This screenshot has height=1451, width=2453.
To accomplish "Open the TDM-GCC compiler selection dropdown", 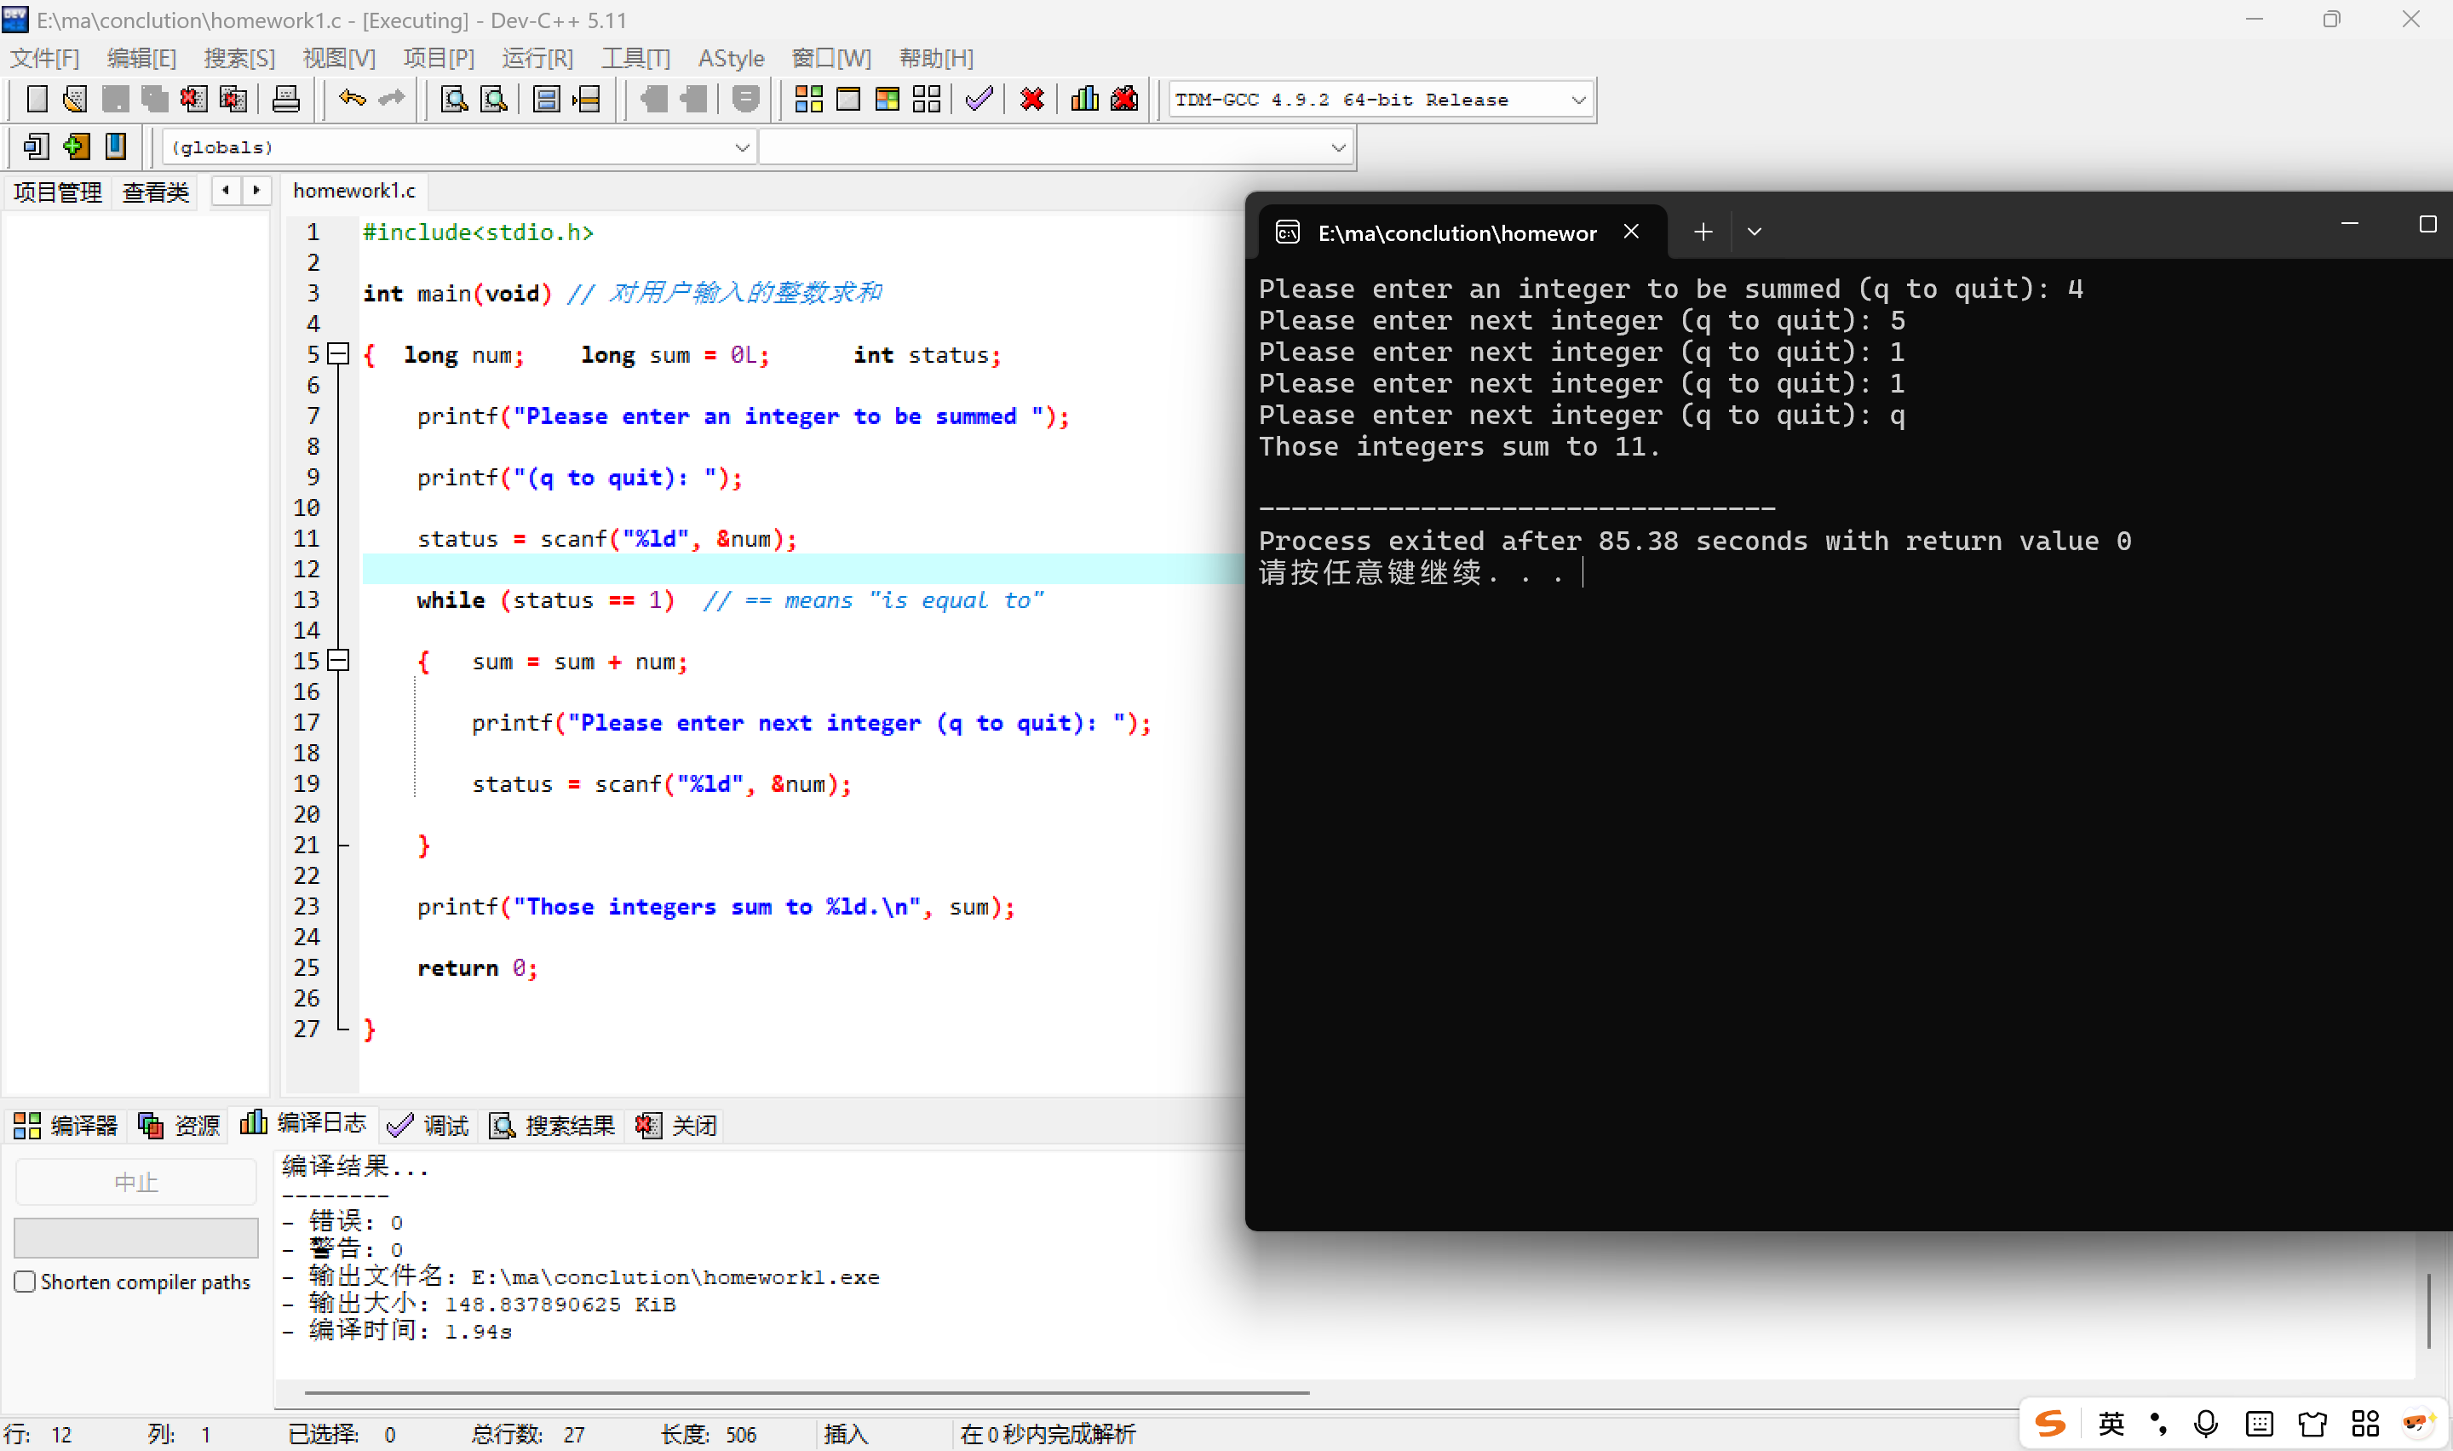I will [1577, 100].
